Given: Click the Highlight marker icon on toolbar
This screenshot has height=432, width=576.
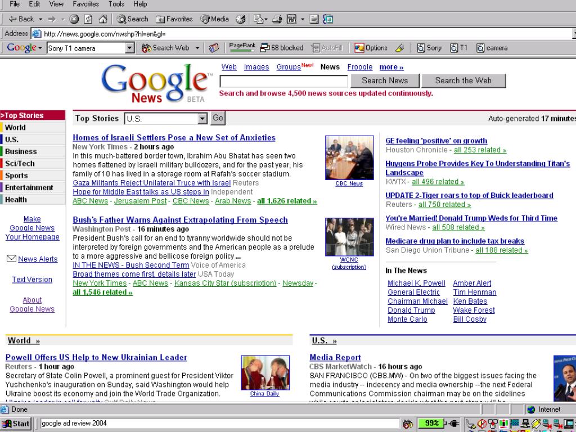Looking at the screenshot, I should coord(400,48).
